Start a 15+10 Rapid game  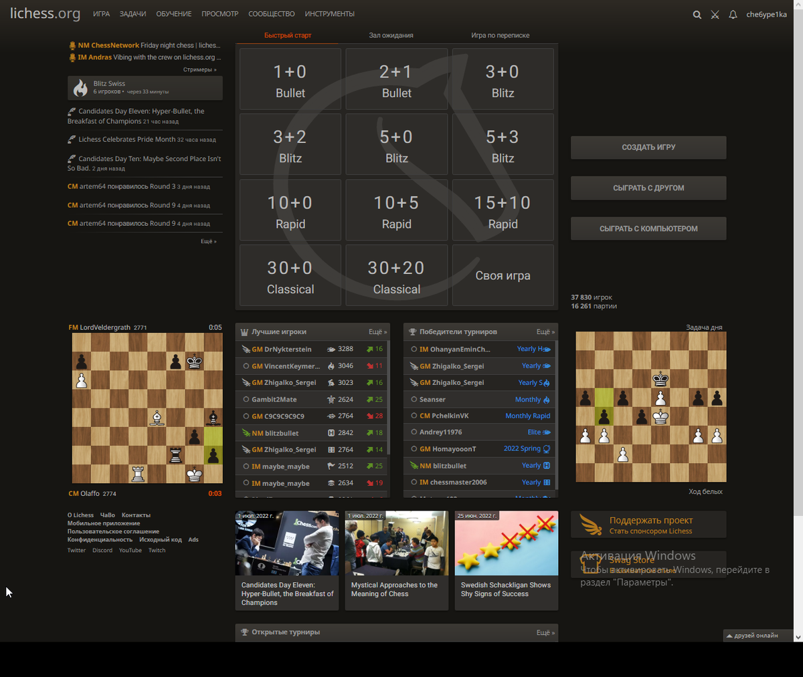click(503, 210)
